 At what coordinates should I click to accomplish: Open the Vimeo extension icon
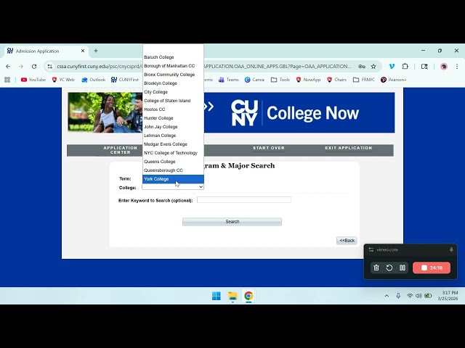tap(392, 67)
